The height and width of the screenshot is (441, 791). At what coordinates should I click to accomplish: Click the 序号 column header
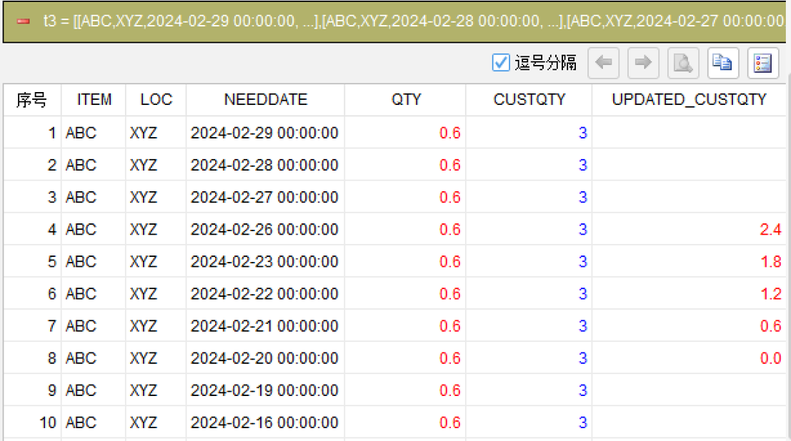[31, 100]
